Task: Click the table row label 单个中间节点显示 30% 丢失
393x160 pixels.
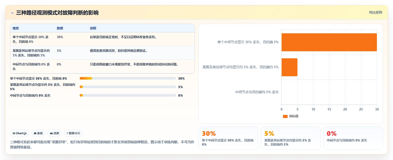Action: [31, 39]
